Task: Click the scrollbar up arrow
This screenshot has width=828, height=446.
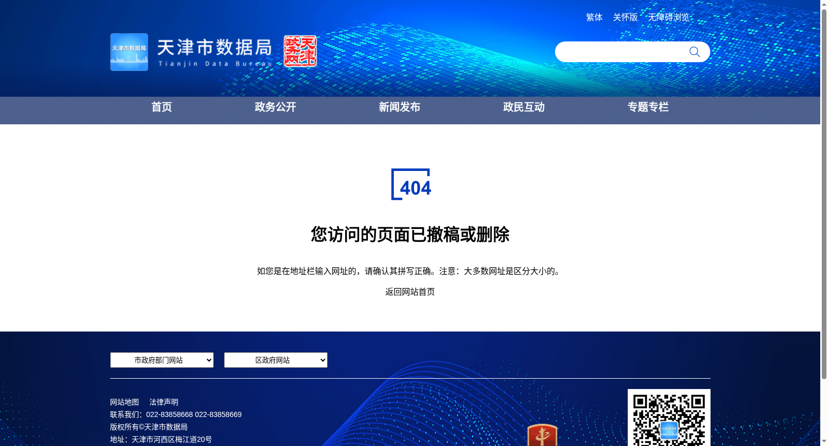Action: [x=824, y=4]
